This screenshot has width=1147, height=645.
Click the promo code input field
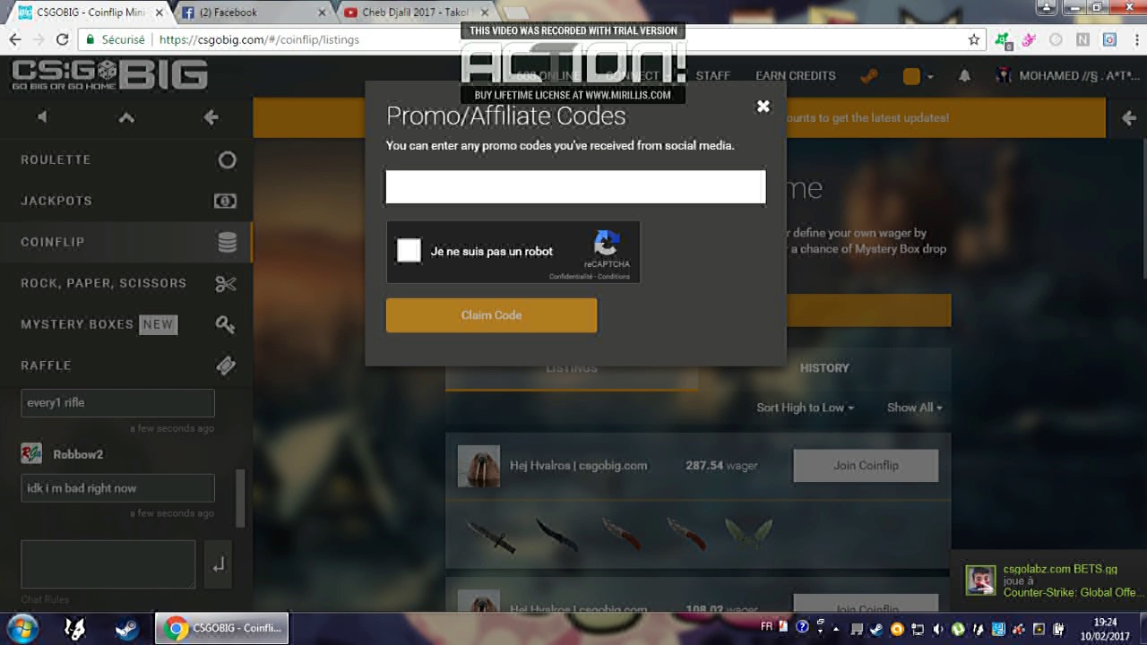575,187
